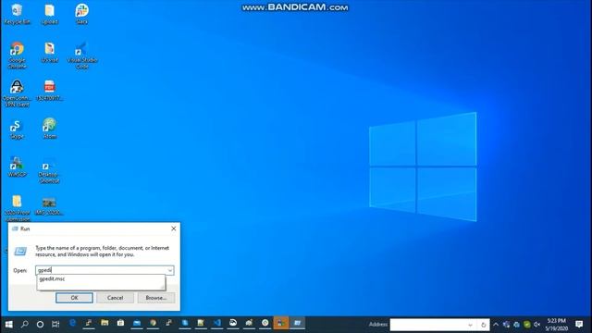Select the PDF file on the desktop
592x333 pixels.
click(49, 91)
